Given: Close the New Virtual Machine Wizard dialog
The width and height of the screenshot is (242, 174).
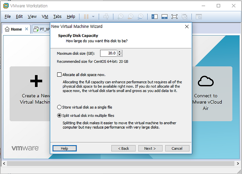Looking at the screenshot, I should pos(187,27).
